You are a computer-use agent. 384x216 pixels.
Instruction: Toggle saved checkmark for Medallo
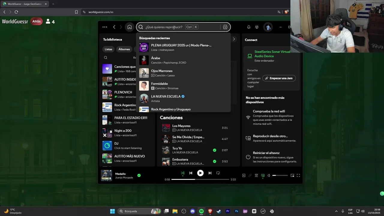coord(139,175)
